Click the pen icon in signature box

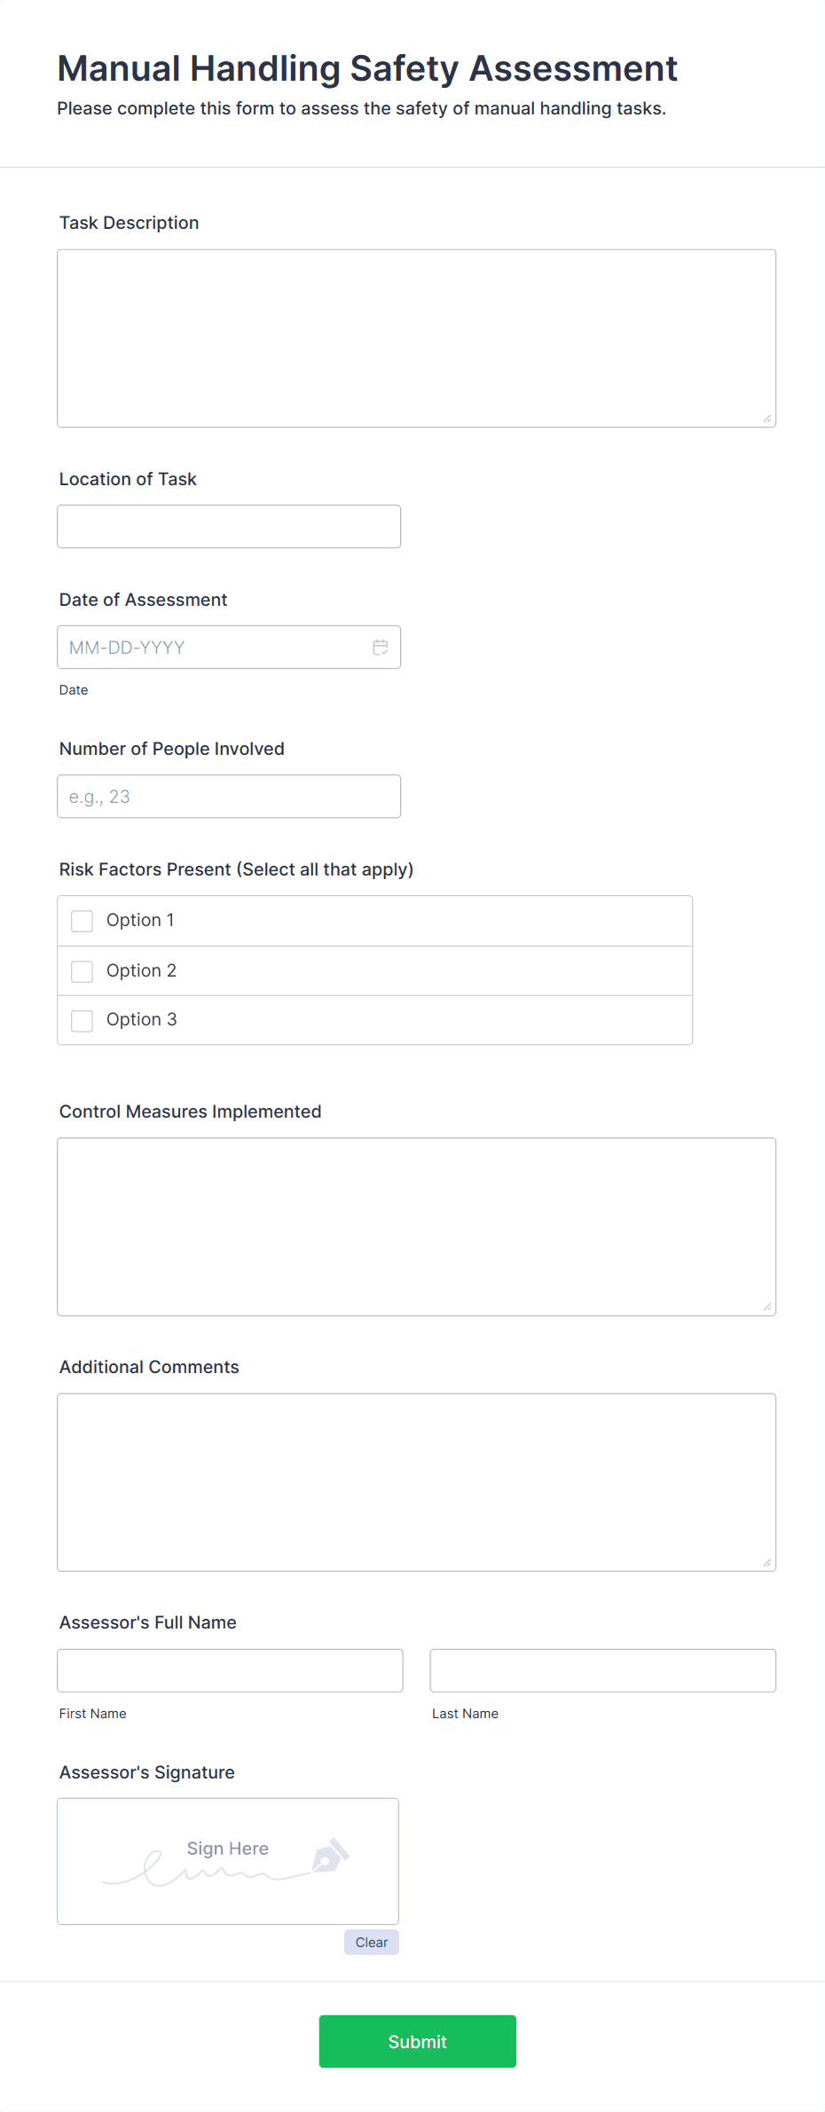pos(330,1855)
